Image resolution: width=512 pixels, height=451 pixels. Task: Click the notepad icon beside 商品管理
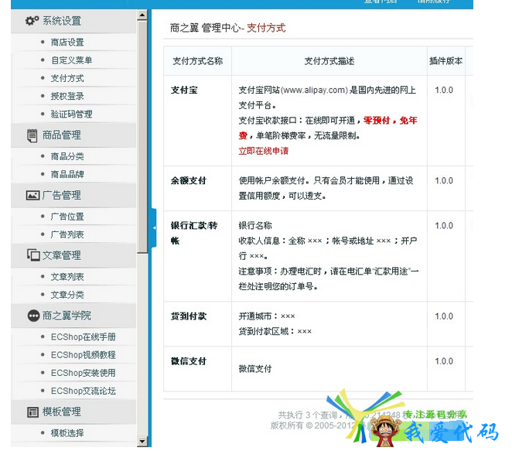click(x=32, y=135)
